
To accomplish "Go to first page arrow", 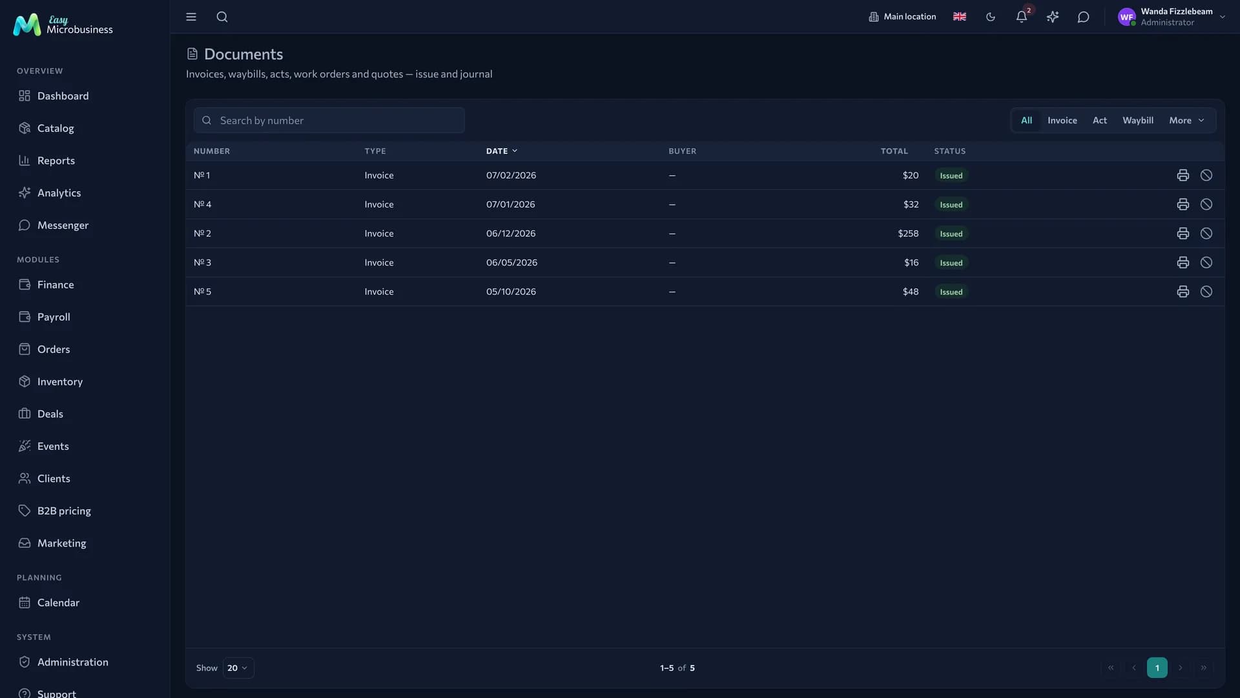I will [x=1111, y=668].
